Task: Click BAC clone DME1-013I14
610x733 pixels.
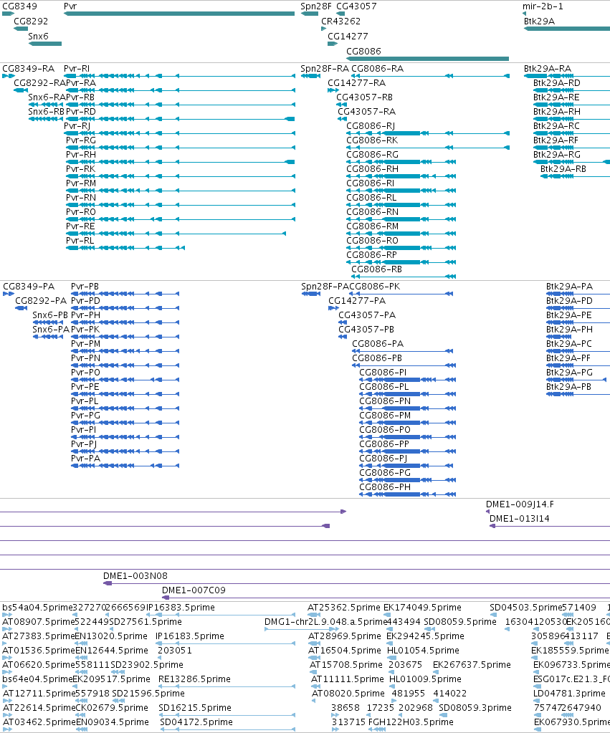Action: 520,519
